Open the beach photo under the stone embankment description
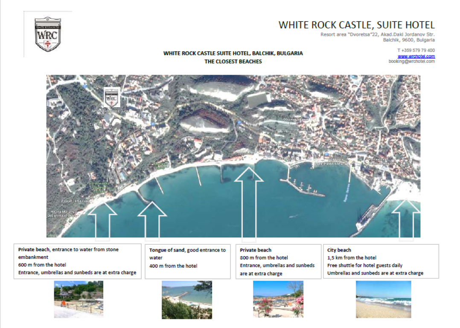 coord(79,299)
